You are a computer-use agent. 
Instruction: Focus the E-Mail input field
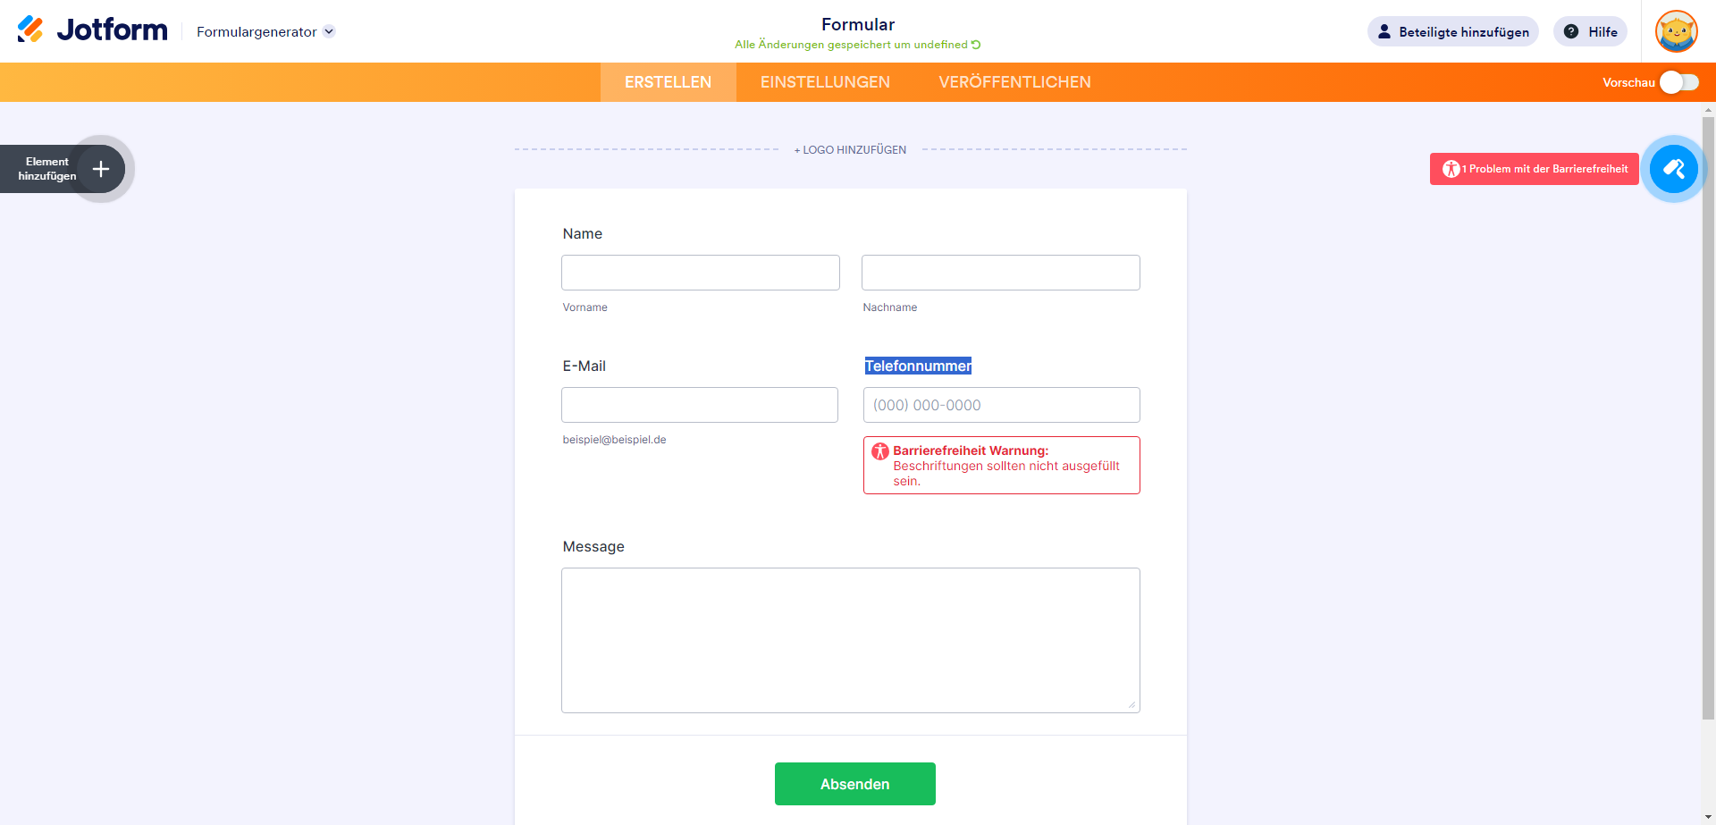pyautogui.click(x=699, y=405)
